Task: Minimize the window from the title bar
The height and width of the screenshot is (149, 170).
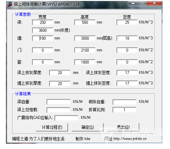Action: 133,3
